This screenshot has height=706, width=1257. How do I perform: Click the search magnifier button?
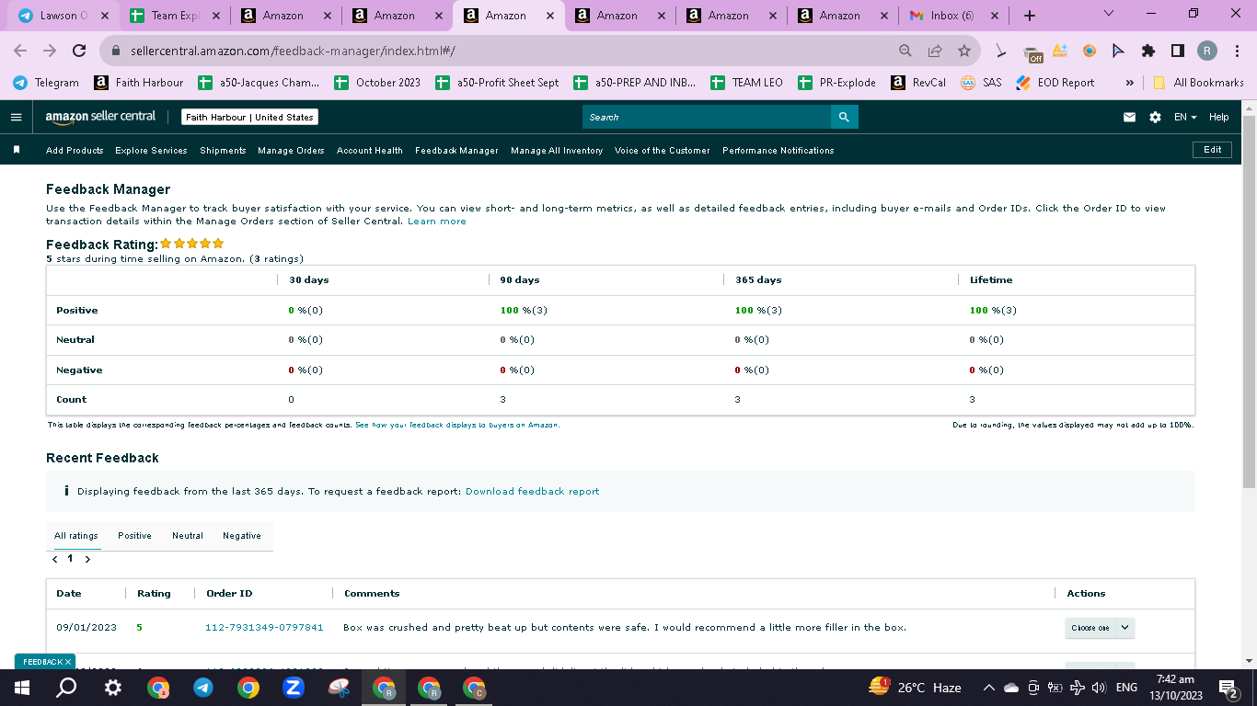click(x=845, y=117)
